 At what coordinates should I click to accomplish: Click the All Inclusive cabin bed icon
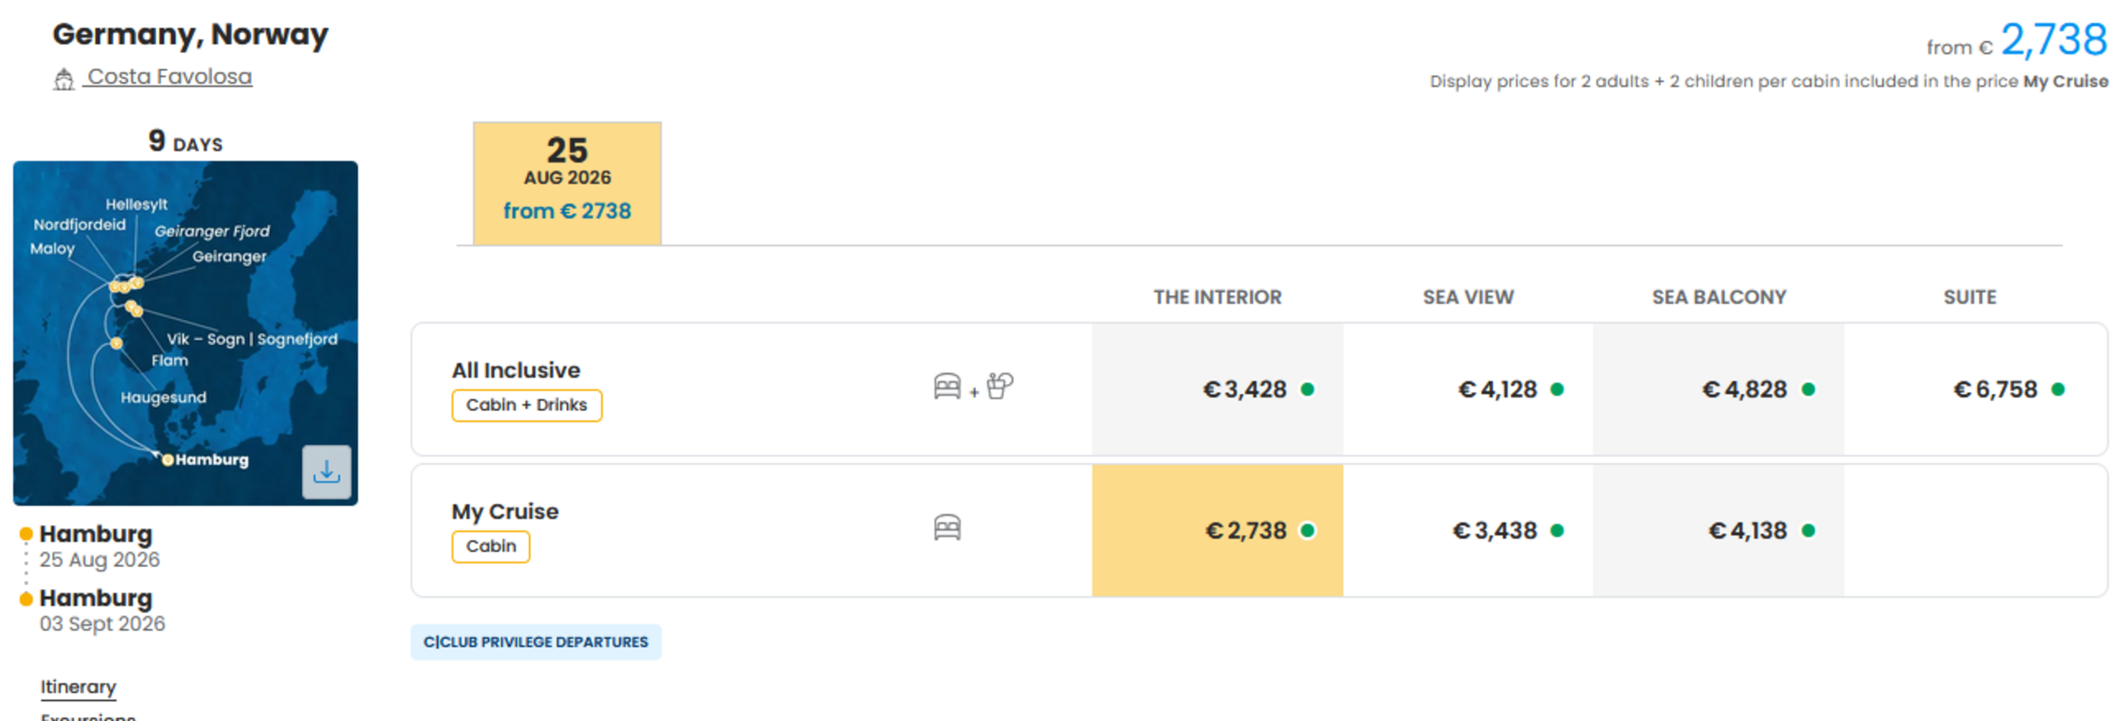point(947,387)
